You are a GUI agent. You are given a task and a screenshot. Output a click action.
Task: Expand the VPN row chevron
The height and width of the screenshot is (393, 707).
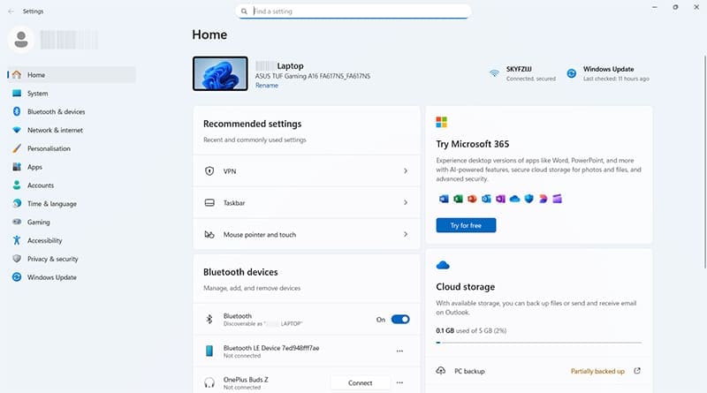click(x=406, y=170)
